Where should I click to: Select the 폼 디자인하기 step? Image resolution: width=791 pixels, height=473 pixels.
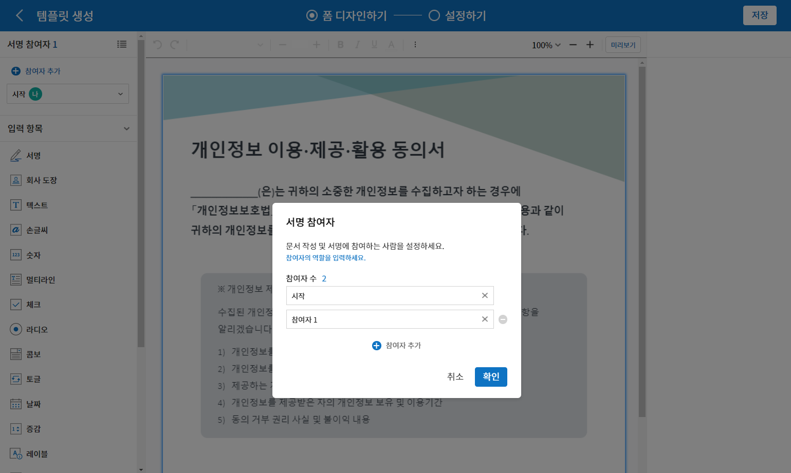click(x=346, y=15)
